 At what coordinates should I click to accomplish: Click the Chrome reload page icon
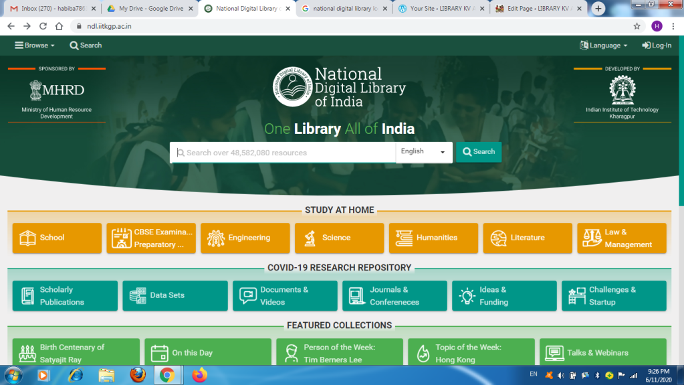(x=43, y=26)
